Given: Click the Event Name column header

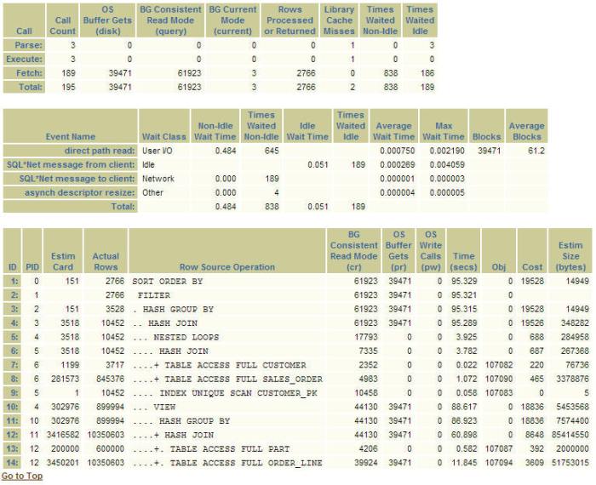Looking at the screenshot, I should (x=70, y=136).
